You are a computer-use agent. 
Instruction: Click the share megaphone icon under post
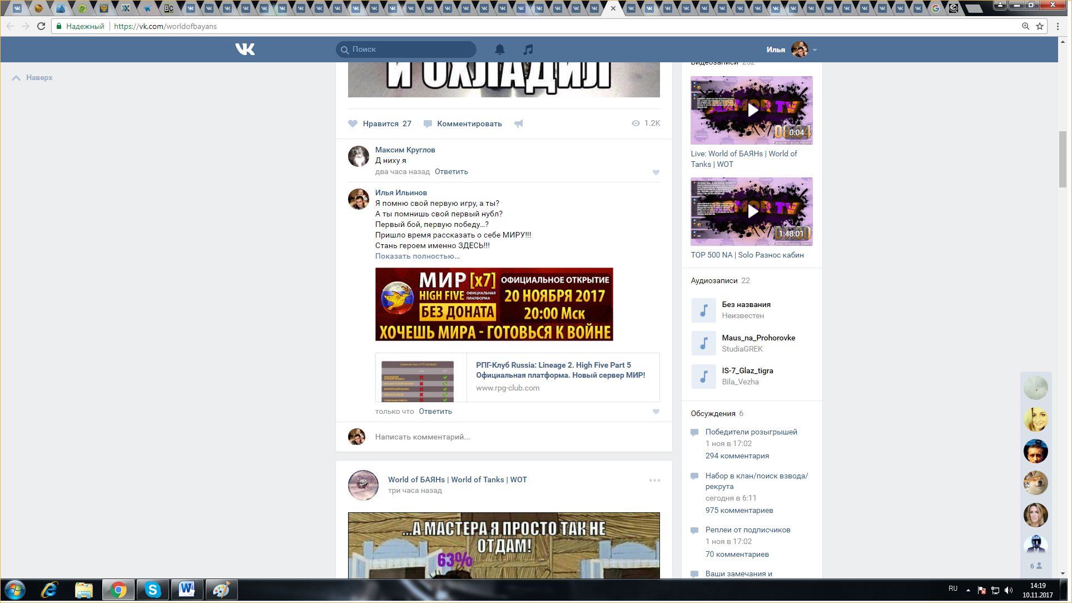(519, 123)
